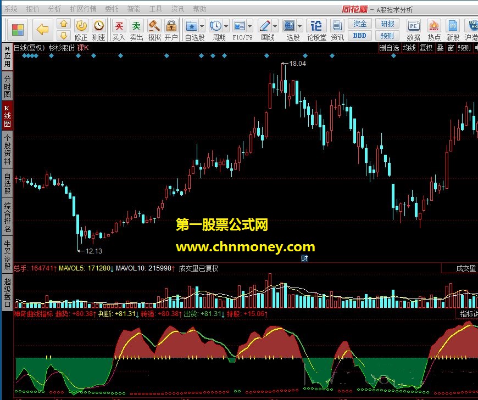Open the 系统 menu

(x=11, y=9)
